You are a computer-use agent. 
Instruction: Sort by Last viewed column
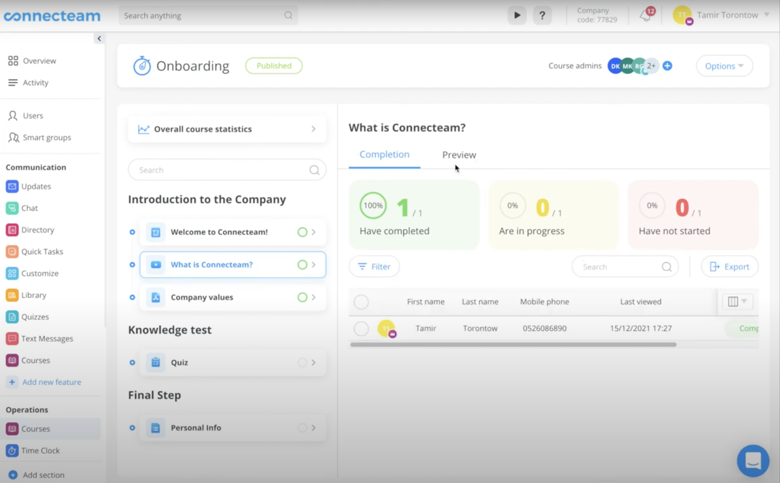click(x=641, y=302)
